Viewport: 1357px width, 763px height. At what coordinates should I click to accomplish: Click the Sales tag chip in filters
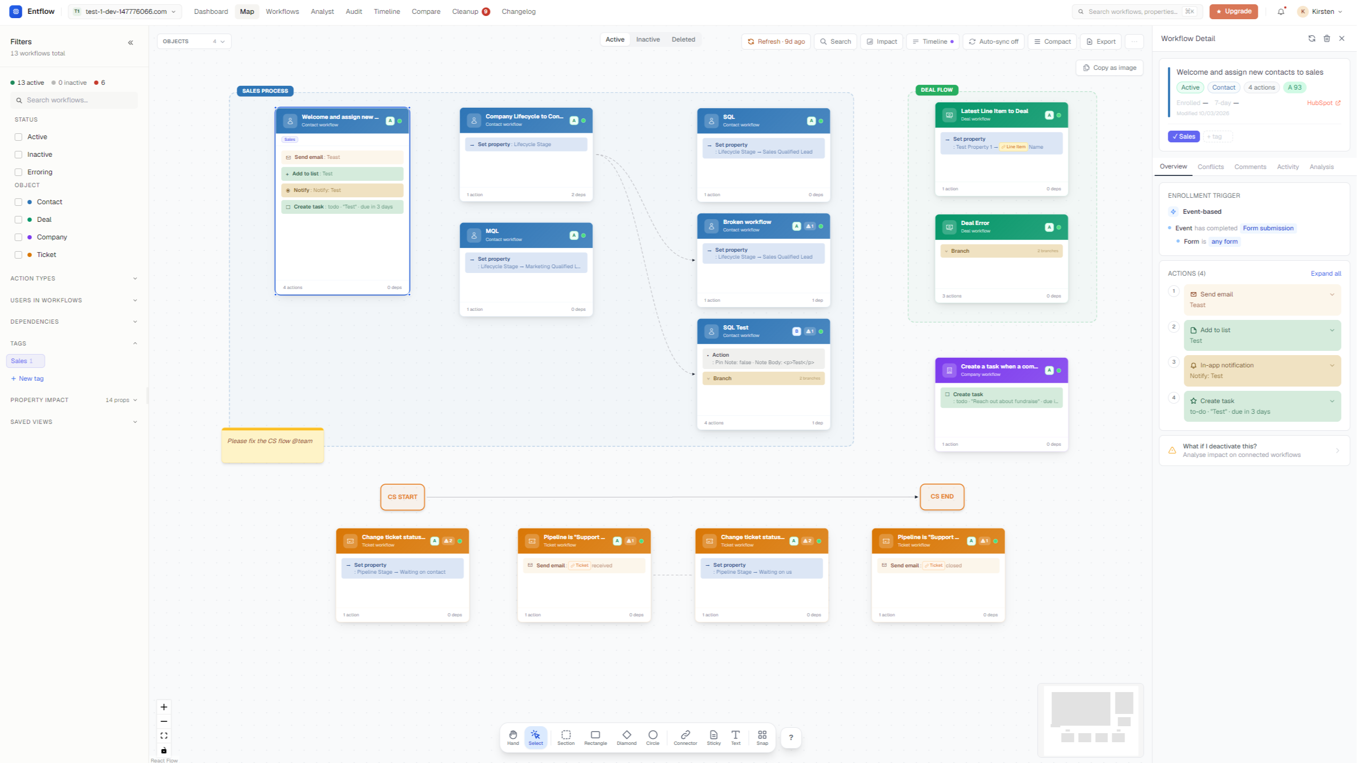pyautogui.click(x=25, y=361)
